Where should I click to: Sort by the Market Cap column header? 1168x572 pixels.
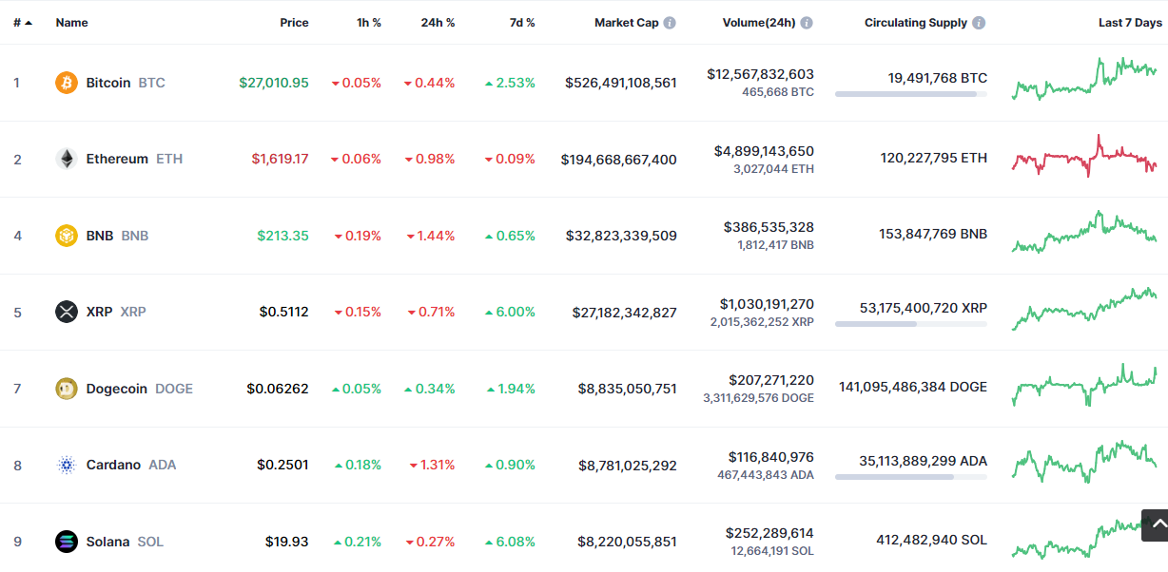click(626, 23)
